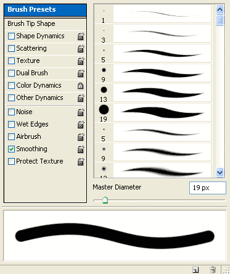Select the hard round 13 brush preset
The width and height of the screenshot is (230, 274).
[x=153, y=93]
